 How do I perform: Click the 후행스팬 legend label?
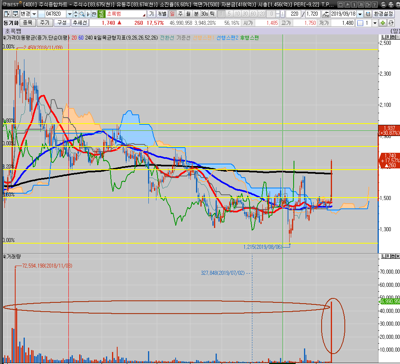249,38
